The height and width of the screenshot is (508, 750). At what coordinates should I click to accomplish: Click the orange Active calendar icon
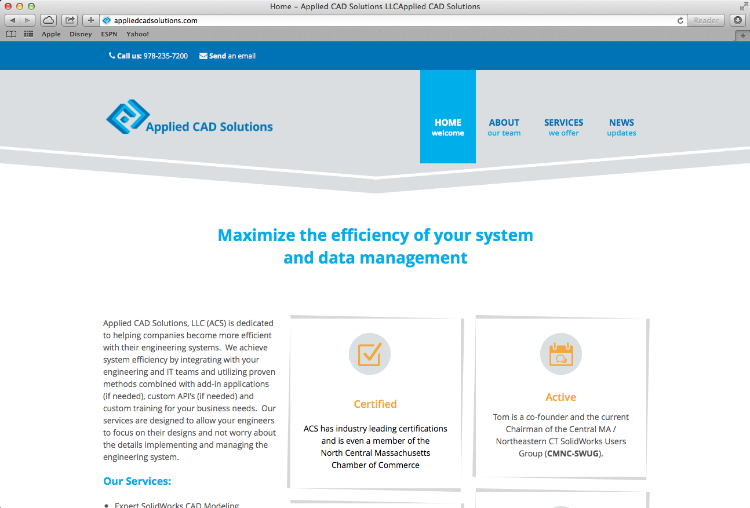560,354
